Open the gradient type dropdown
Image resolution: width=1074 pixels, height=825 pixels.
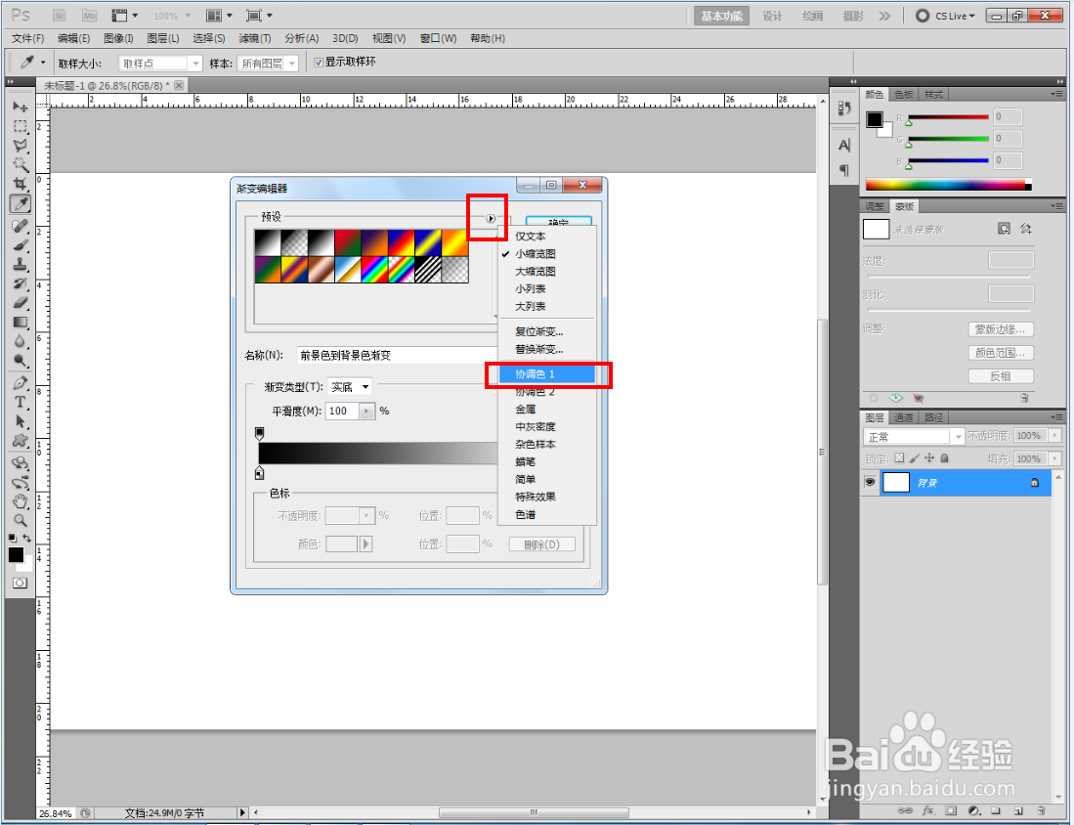pyautogui.click(x=349, y=387)
